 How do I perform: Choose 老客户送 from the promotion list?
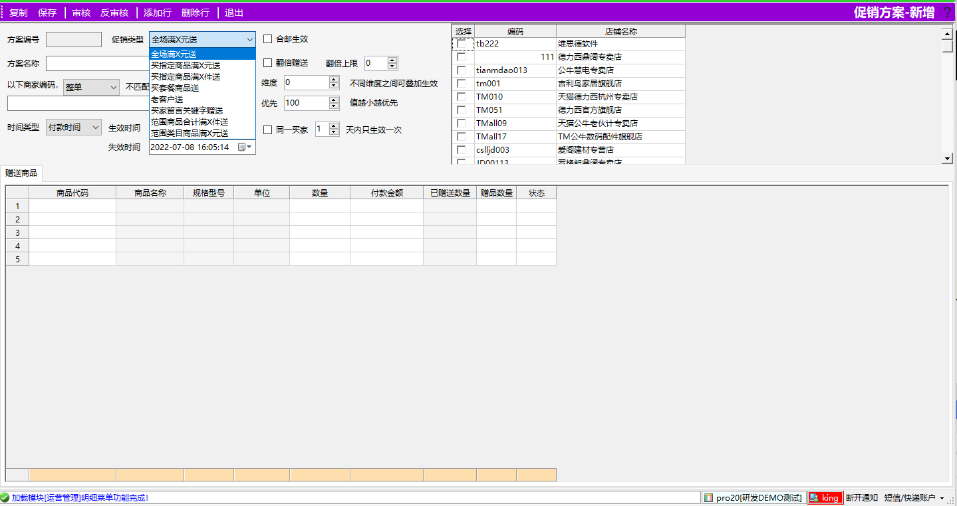[x=167, y=99]
